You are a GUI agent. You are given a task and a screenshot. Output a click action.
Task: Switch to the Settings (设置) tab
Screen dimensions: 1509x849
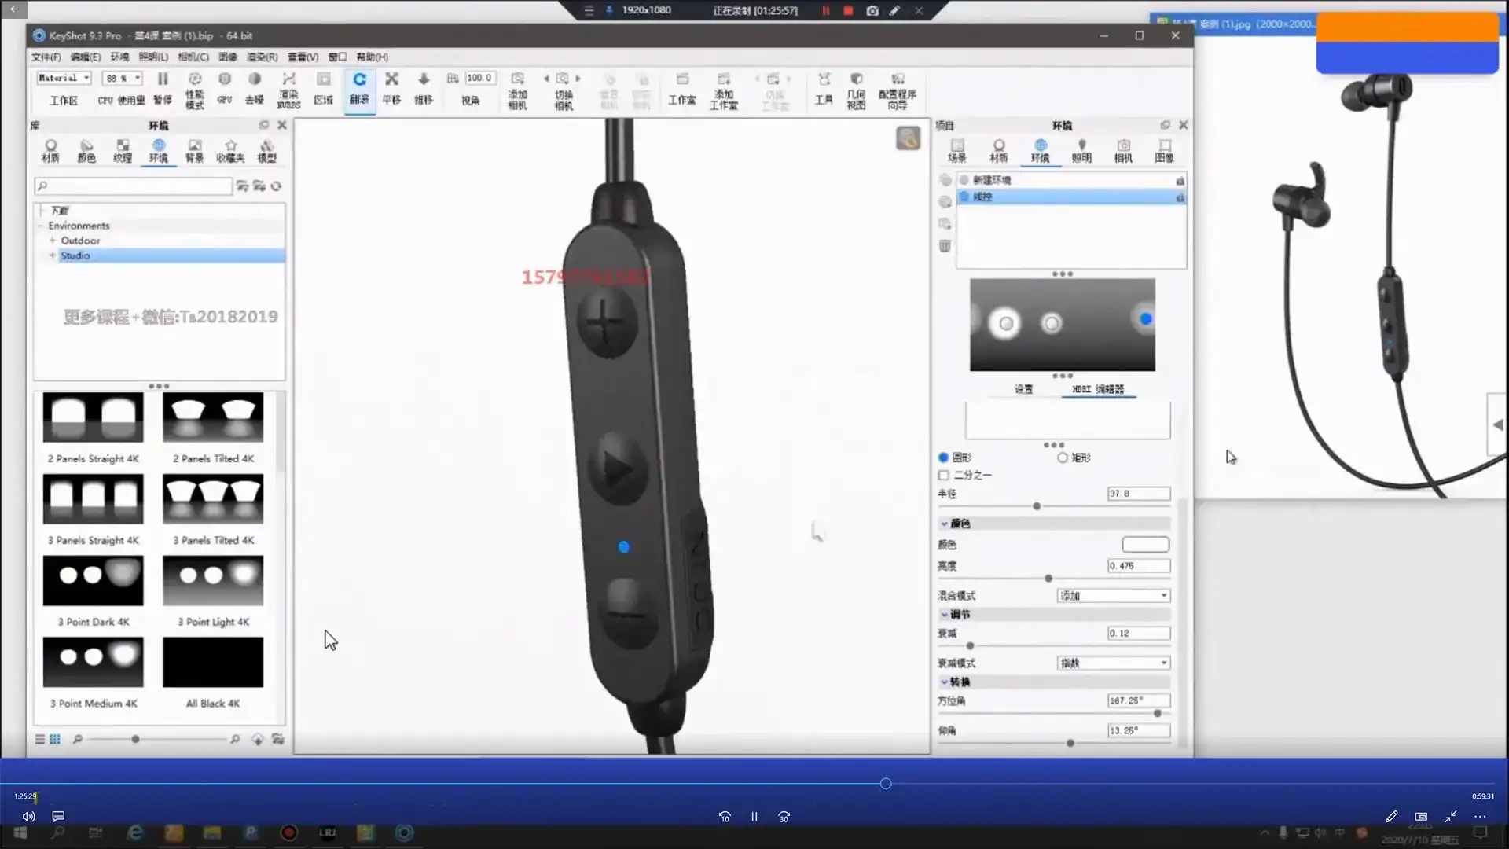click(x=1023, y=389)
